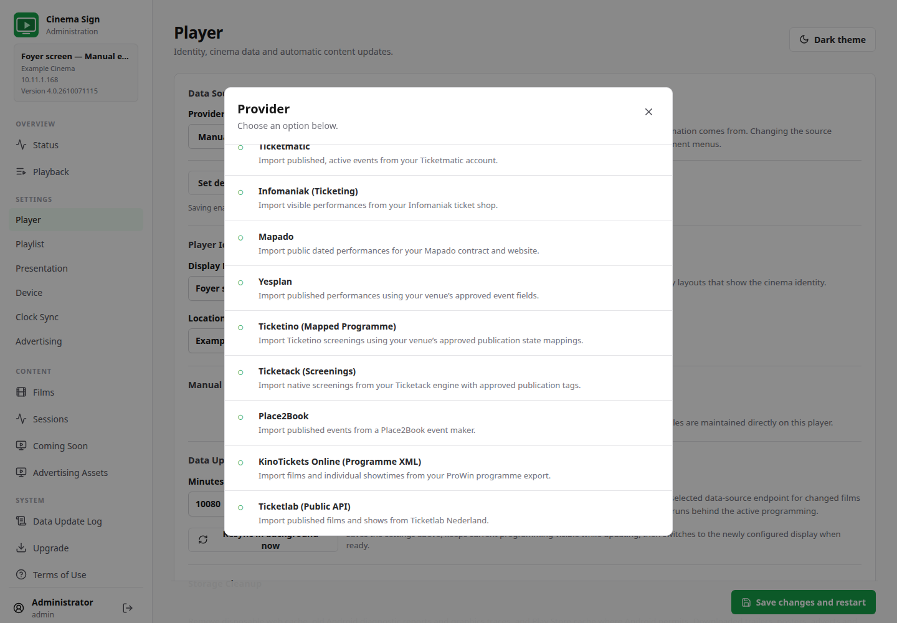The width and height of the screenshot is (897, 623).
Task: Open the Playback page icon
Action: point(21,171)
